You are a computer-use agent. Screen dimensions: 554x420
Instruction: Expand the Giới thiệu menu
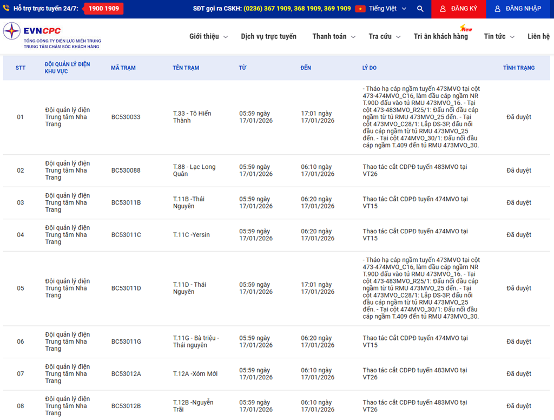tap(208, 36)
